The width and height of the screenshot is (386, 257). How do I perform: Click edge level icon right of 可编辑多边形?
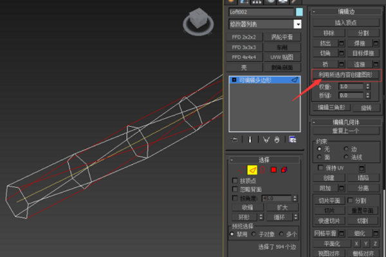tap(295, 80)
